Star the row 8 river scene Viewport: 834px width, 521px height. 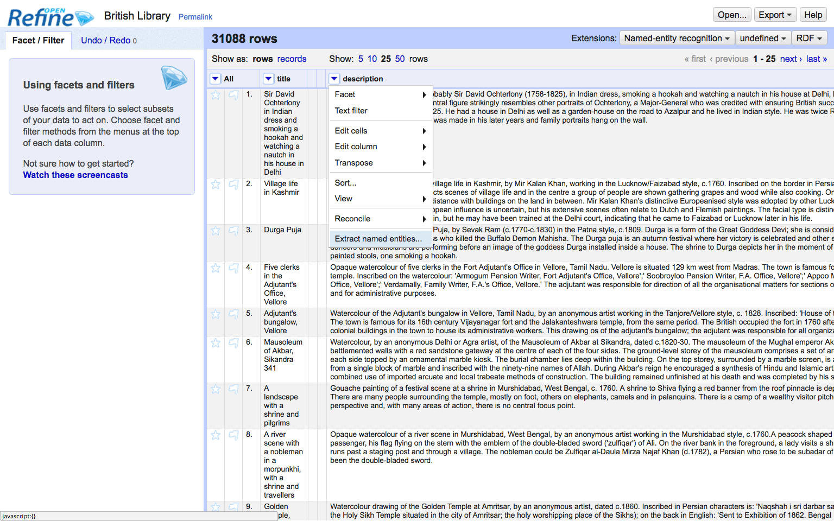coord(216,435)
